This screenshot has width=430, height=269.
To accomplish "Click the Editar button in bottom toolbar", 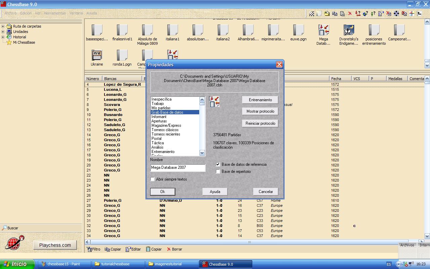I will click(133, 249).
